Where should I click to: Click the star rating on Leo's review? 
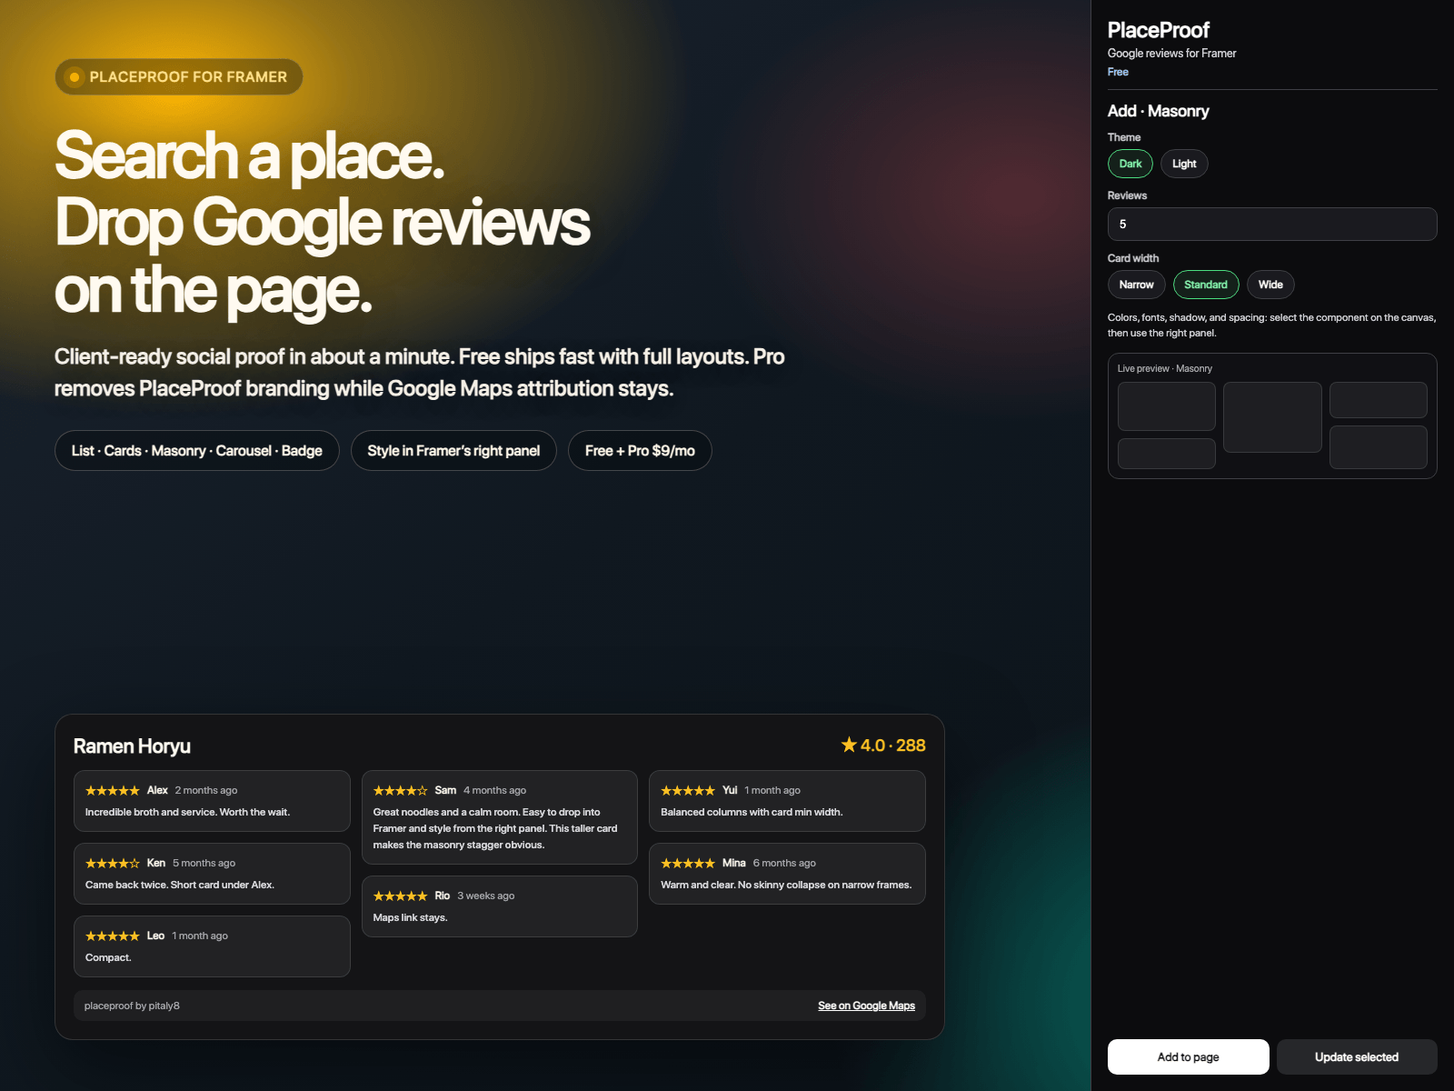point(113,936)
